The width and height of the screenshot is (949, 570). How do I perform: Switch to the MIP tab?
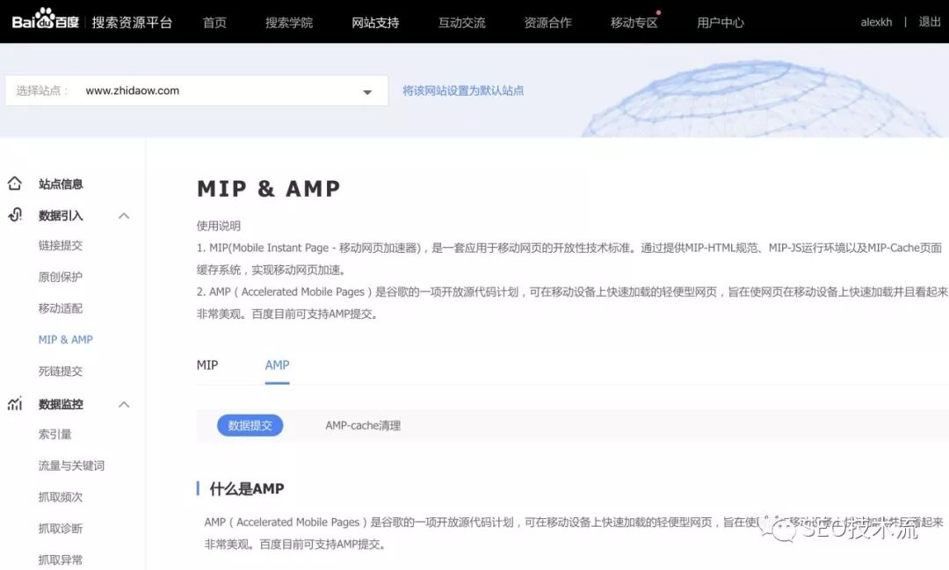coord(207,365)
